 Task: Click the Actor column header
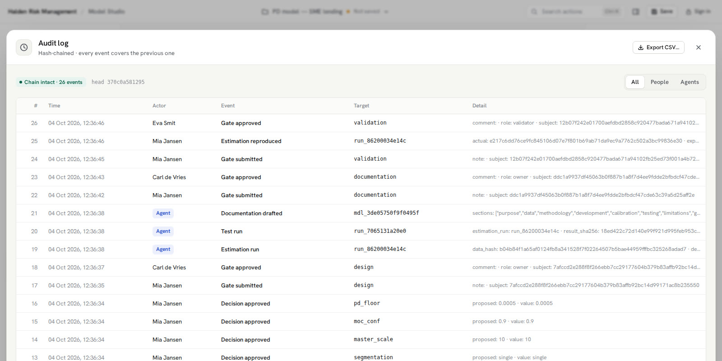[x=159, y=106]
